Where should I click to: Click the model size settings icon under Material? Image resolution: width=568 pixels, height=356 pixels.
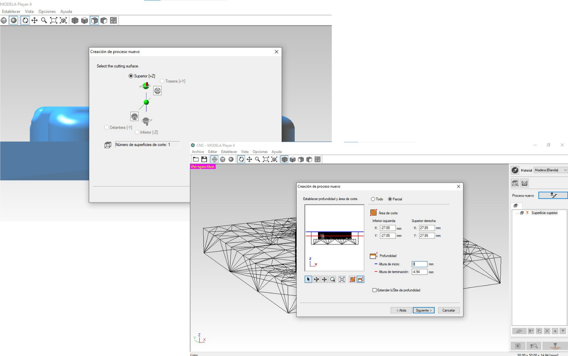coord(515,183)
